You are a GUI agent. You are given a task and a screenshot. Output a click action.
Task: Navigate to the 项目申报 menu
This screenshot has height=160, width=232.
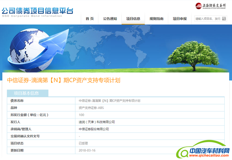[x=180, y=19]
